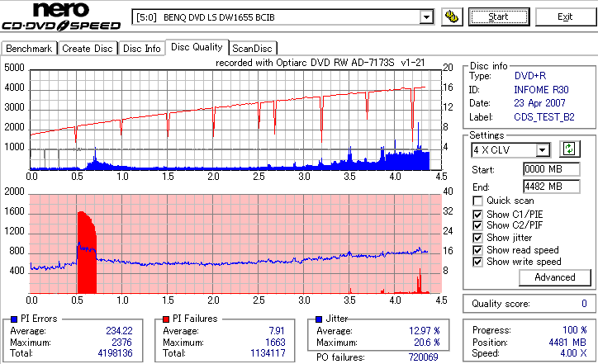Click the disc label CDS_TEST_B2
This screenshot has height=364, width=598.
tap(544, 117)
